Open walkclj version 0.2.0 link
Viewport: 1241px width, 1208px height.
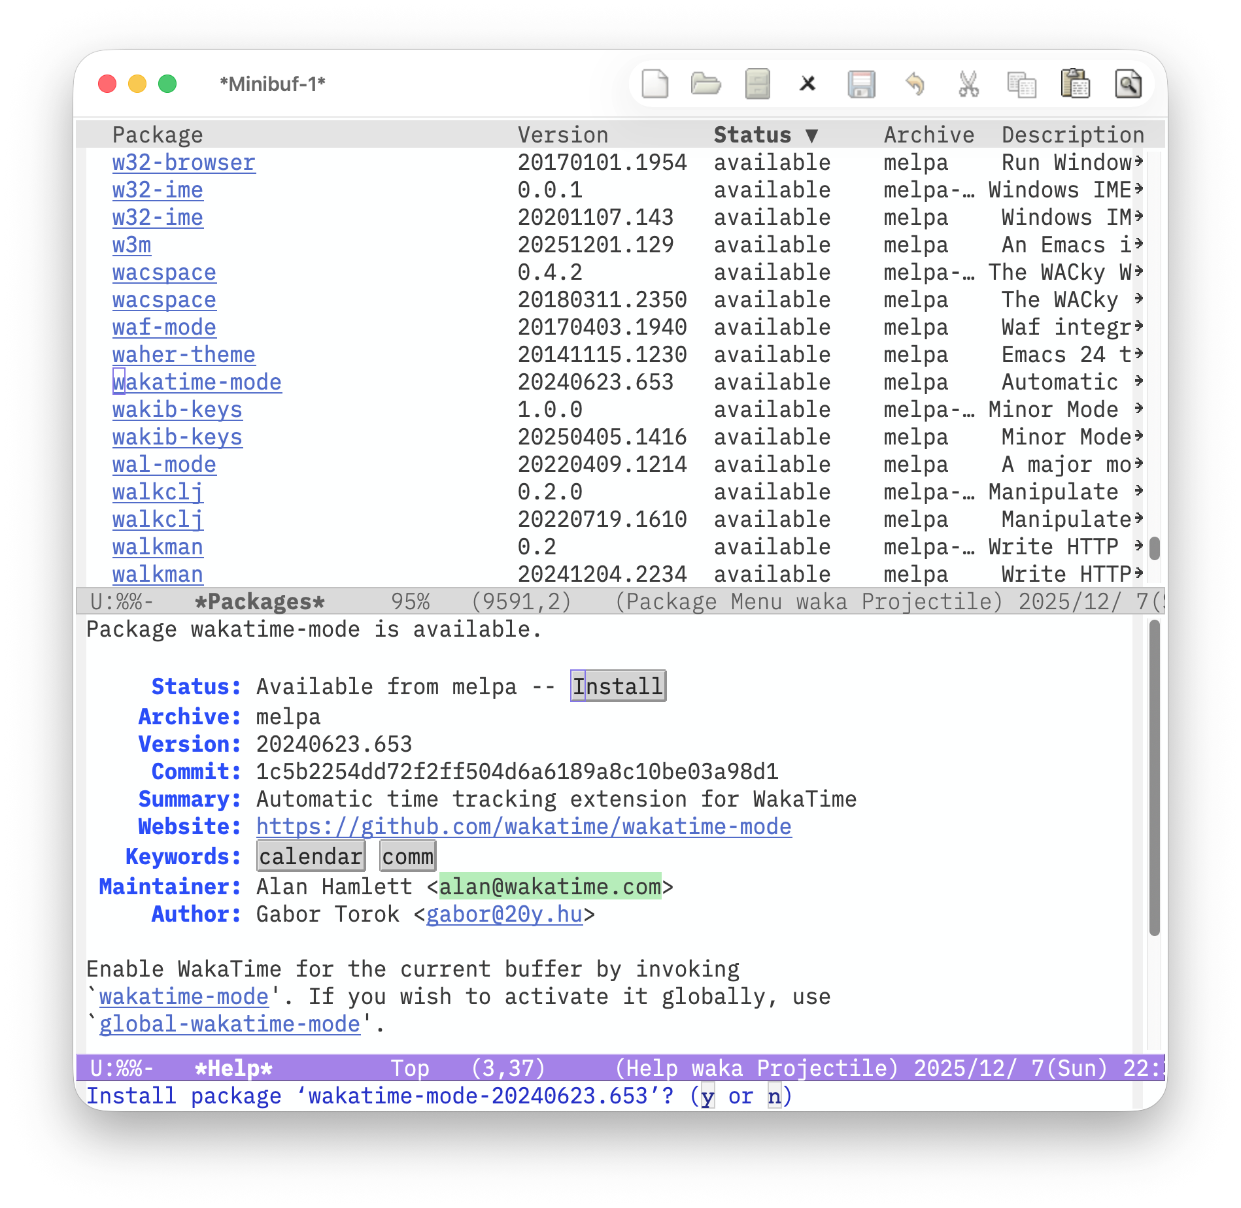click(158, 492)
